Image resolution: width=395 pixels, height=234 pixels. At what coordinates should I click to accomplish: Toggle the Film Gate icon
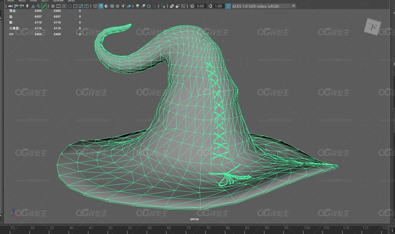58,6
